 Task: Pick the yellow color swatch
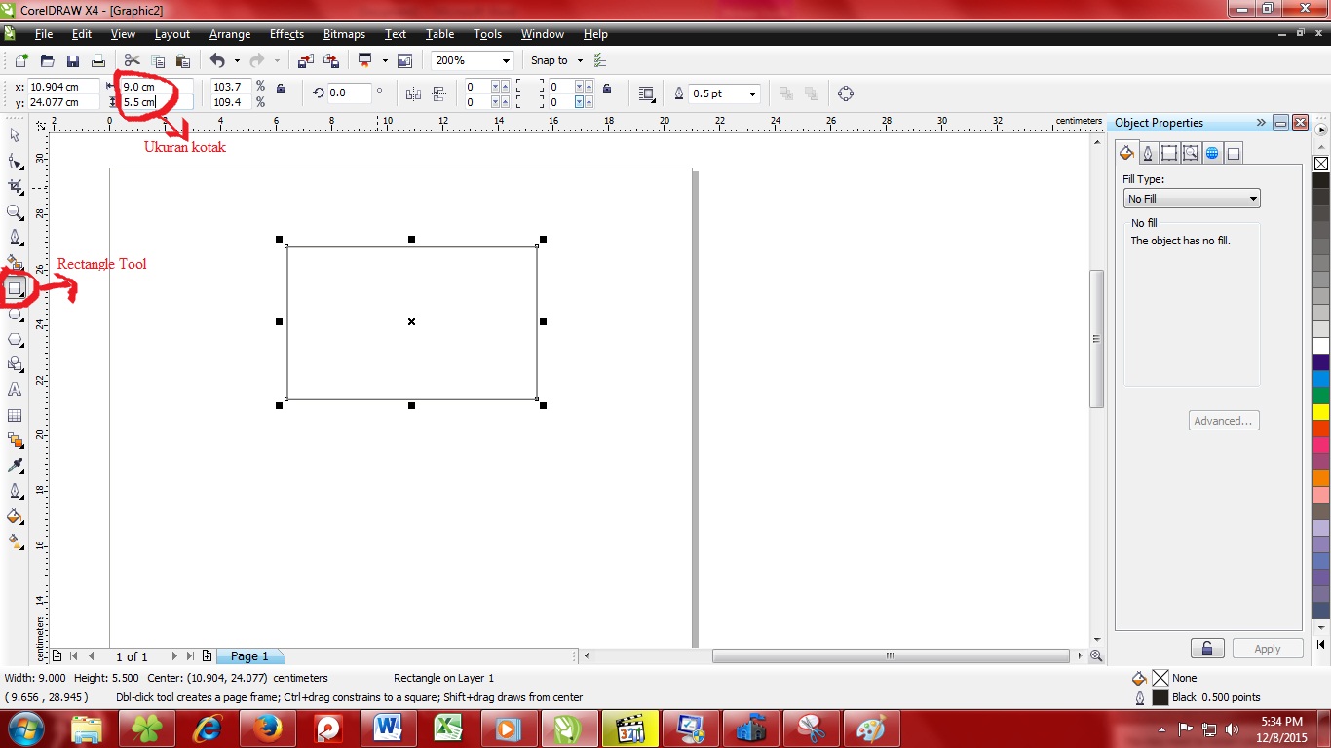pos(1321,412)
